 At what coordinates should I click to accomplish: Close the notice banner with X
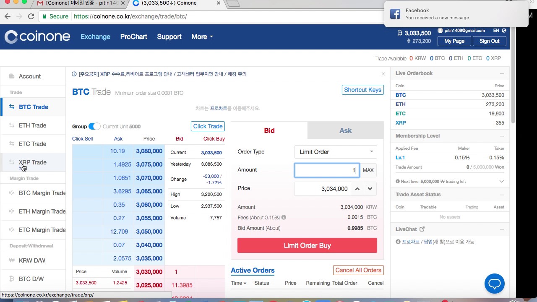[x=383, y=74]
